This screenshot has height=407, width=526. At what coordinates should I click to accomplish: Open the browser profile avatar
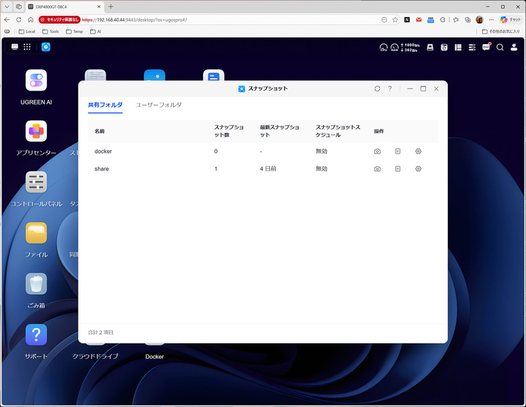coord(479,20)
